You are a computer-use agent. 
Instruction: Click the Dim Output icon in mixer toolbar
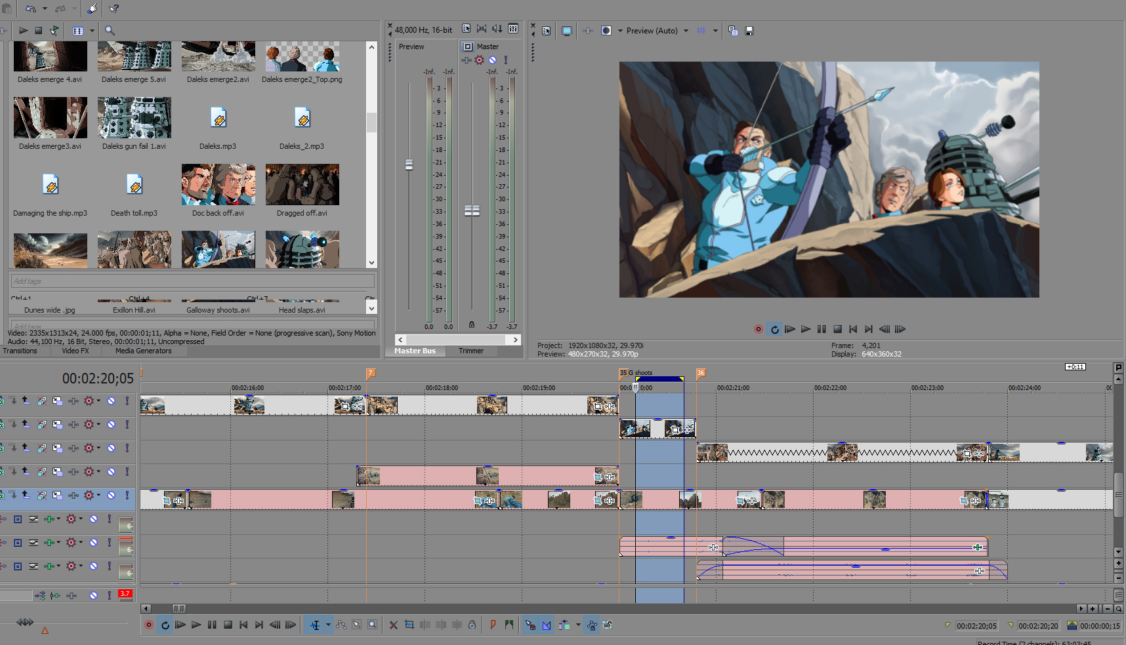[497, 29]
